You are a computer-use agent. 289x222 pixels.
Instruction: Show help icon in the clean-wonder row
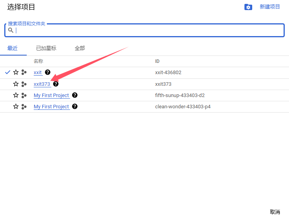[75, 106]
